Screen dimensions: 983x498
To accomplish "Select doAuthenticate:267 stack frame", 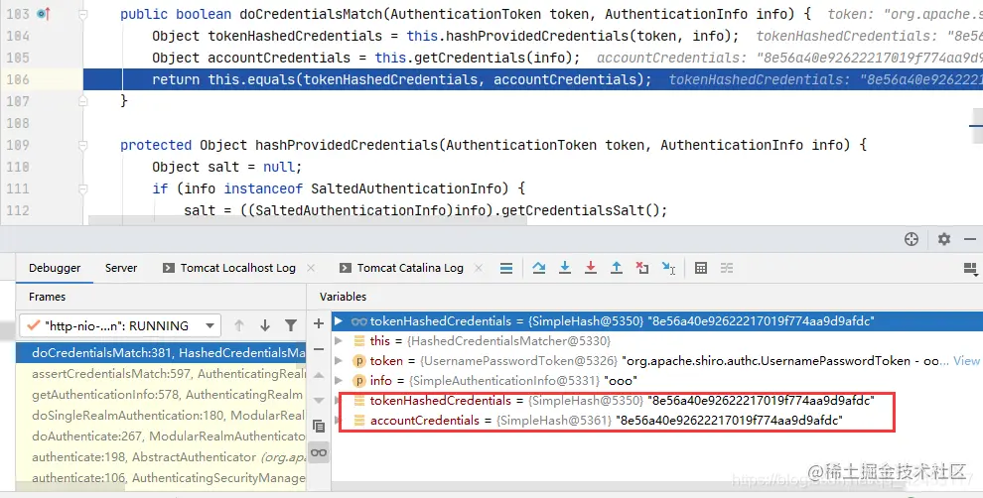I will pos(161,436).
